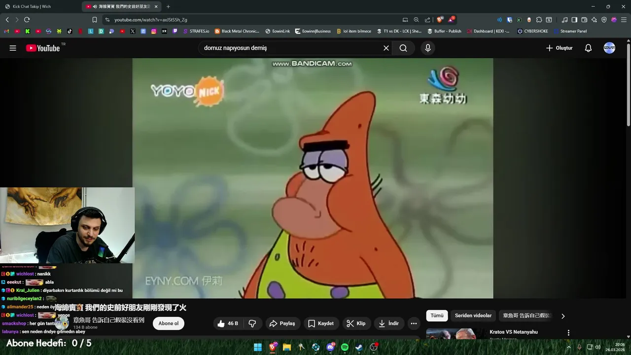631x355 pixels.
Task: Open the STRAFES.io bookmark
Action: coord(196,31)
